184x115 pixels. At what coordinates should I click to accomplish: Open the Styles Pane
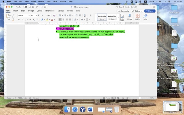click(122, 17)
